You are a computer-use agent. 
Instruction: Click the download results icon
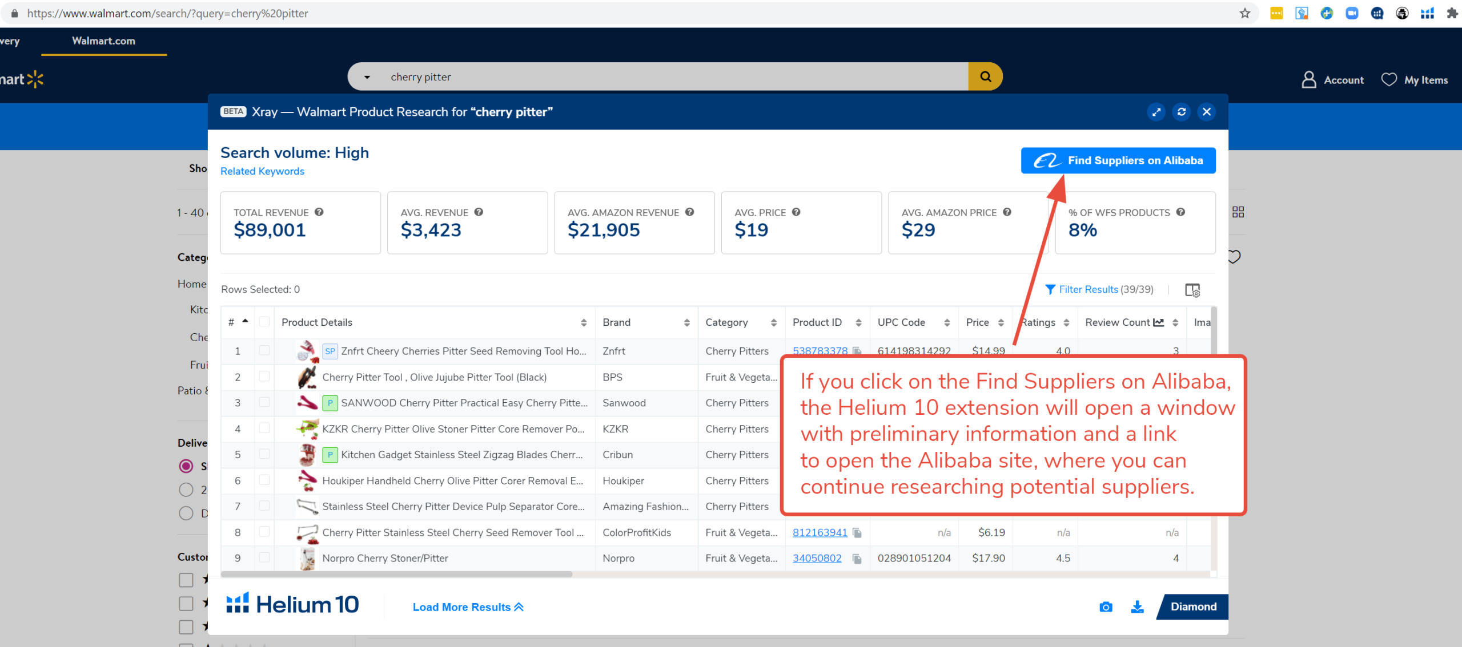1137,607
